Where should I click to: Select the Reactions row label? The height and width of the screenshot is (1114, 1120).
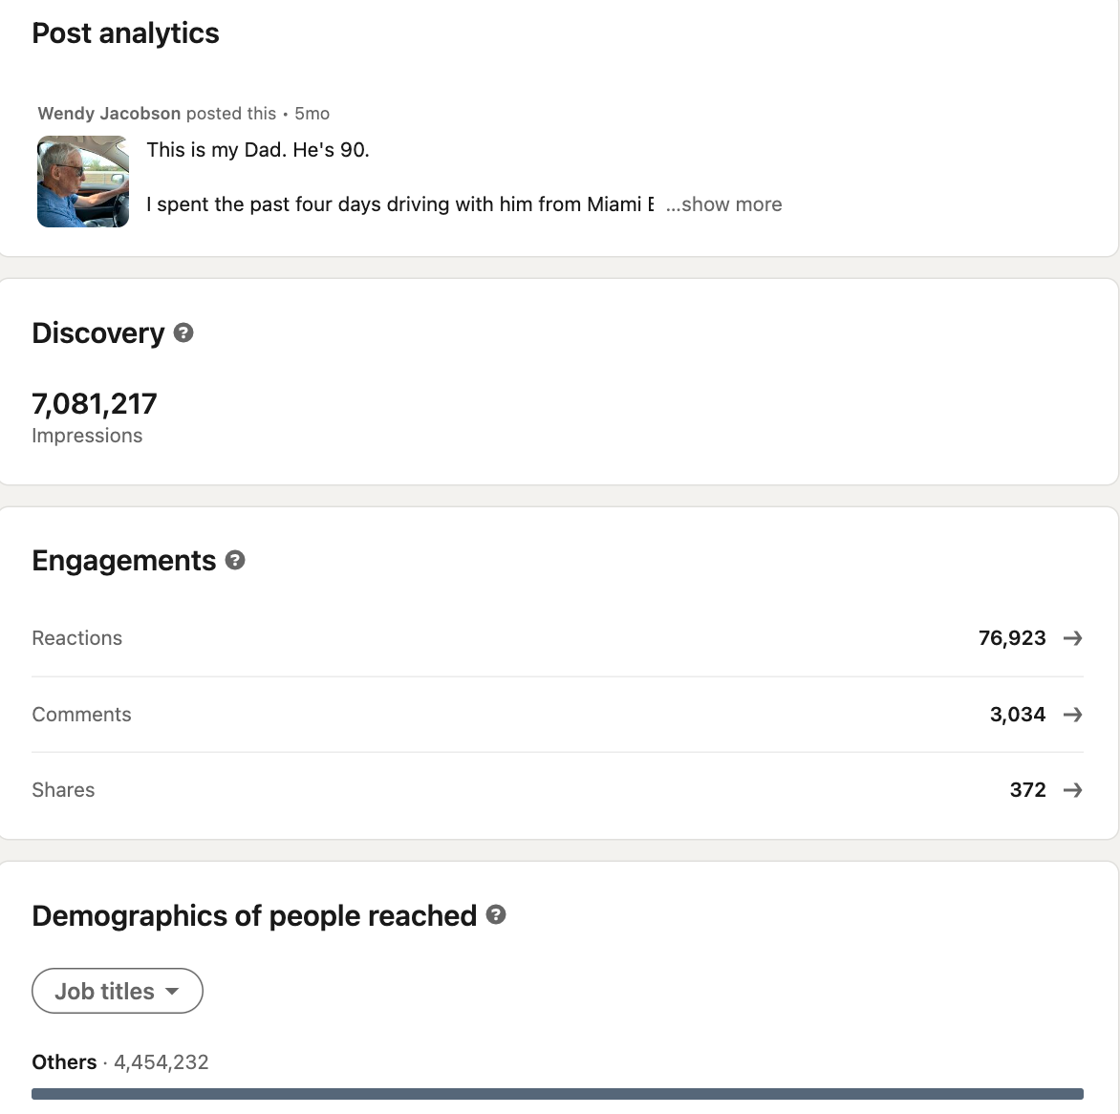[77, 638]
